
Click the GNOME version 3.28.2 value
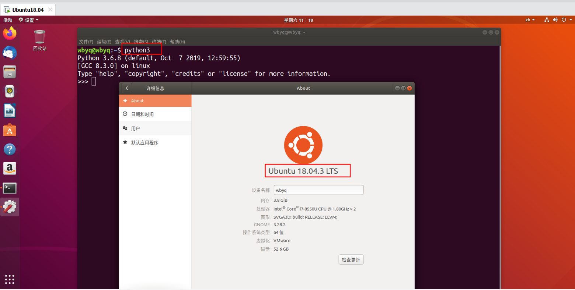[279, 224]
